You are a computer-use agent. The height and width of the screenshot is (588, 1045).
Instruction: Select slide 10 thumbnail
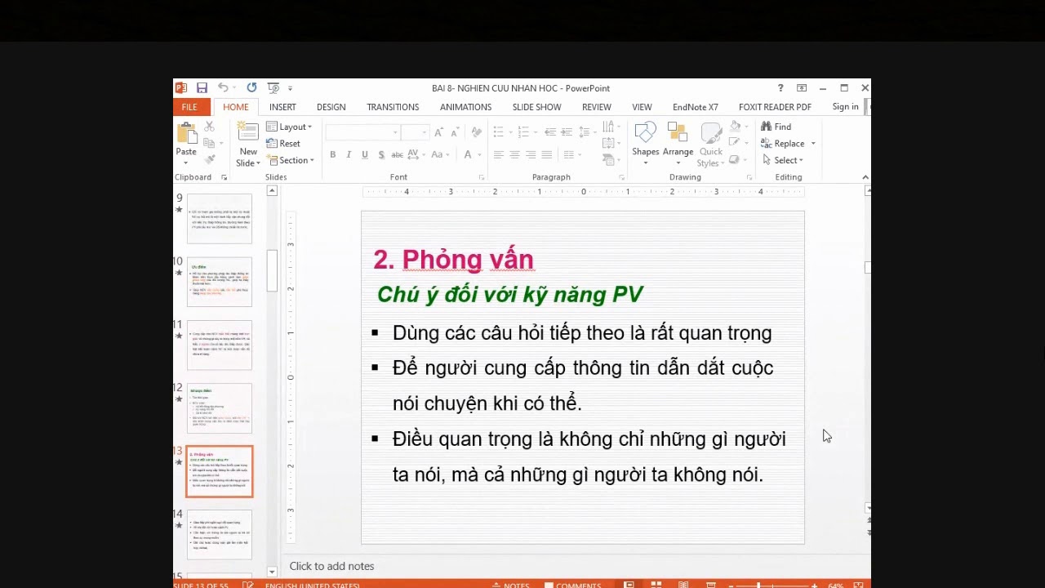pos(220,282)
